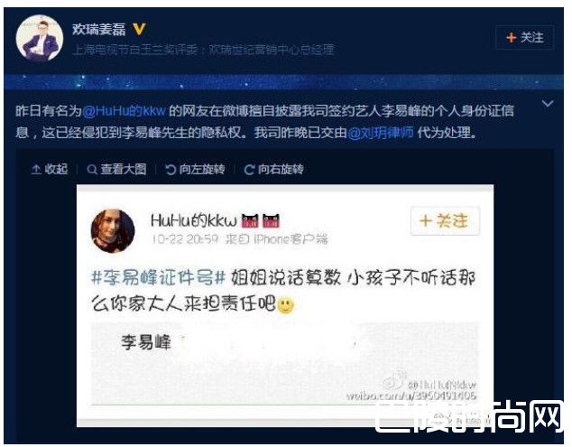This screenshot has width=572, height=447.
Task: Click the HuHu的kkw username in the embedded post
Action: pos(194,220)
